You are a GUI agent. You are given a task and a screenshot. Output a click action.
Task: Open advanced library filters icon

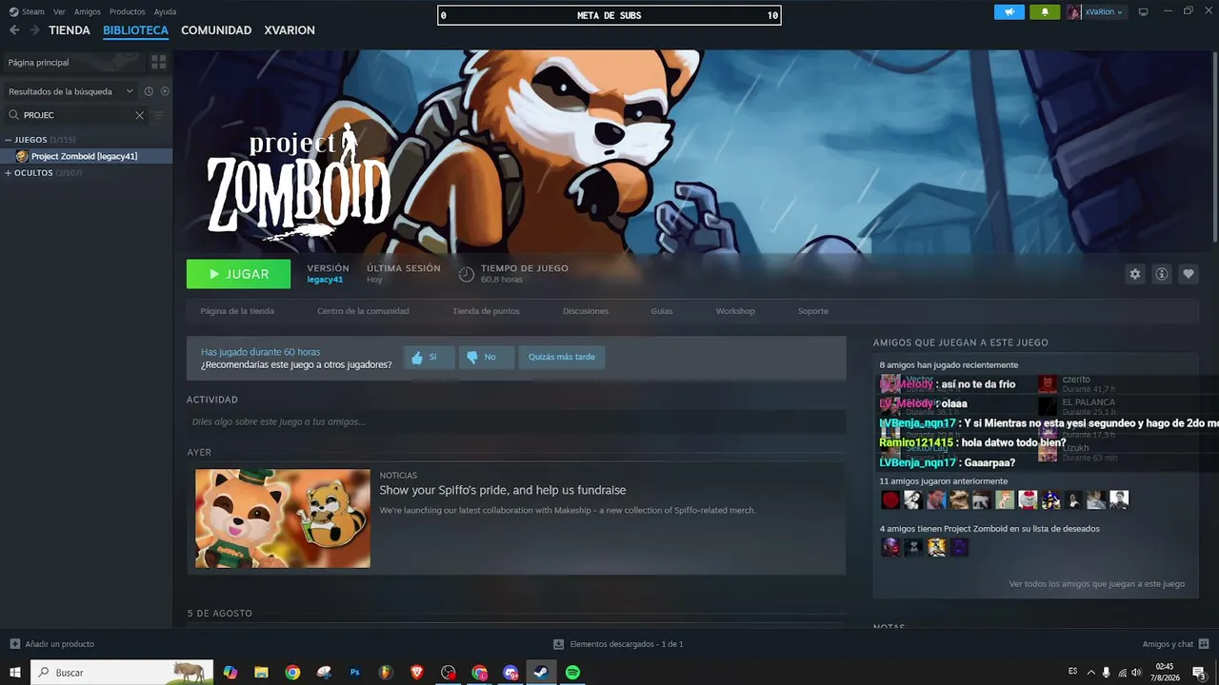click(x=159, y=115)
